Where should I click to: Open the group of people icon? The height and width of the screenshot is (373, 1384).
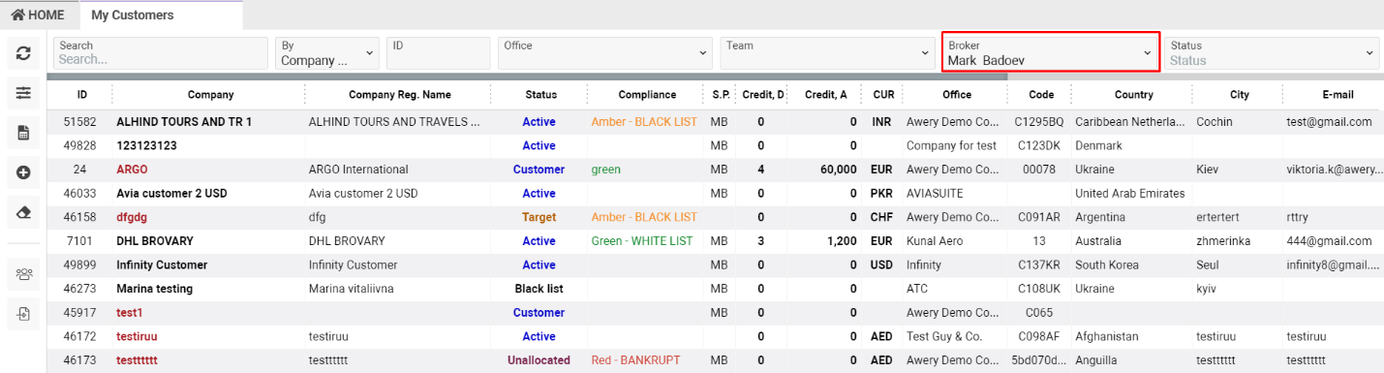point(23,274)
